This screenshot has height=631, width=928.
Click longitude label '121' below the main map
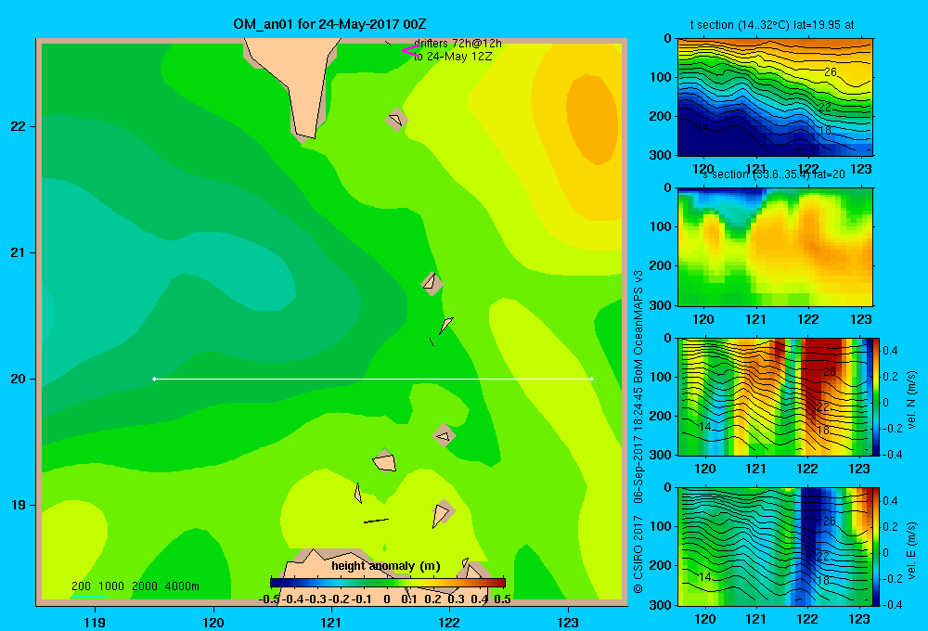(331, 622)
